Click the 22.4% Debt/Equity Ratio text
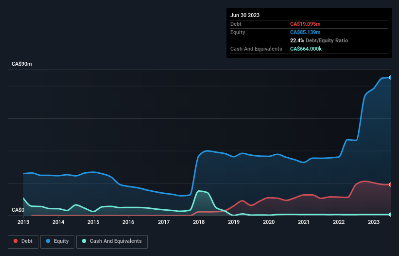399x256 pixels. (x=319, y=40)
